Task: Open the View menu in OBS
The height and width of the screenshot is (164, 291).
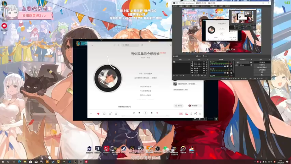Action: point(188,6)
